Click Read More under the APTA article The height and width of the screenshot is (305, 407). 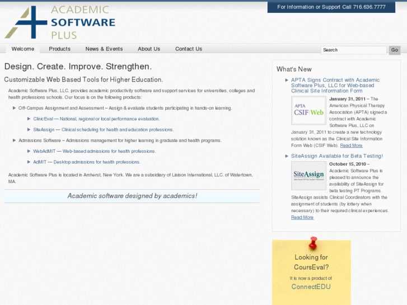coord(351,146)
